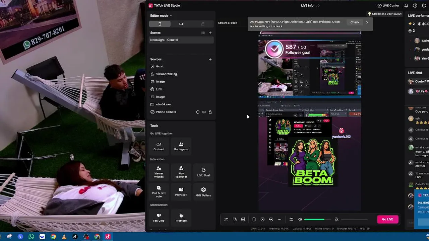Click the Beta Boom image in preview

pos(313,162)
